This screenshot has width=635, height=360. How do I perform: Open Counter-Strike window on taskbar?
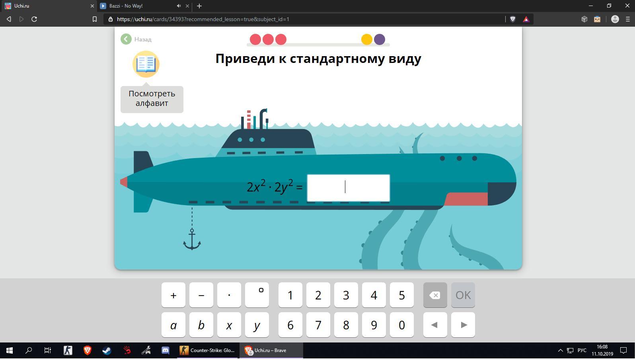pyautogui.click(x=208, y=350)
